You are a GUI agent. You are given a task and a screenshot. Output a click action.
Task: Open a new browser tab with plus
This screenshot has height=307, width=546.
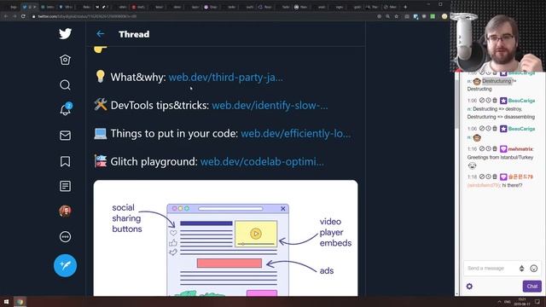pos(405,7)
